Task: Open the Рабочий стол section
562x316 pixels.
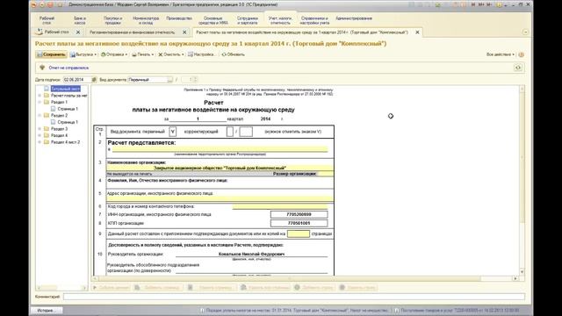Action: pyautogui.click(x=47, y=20)
